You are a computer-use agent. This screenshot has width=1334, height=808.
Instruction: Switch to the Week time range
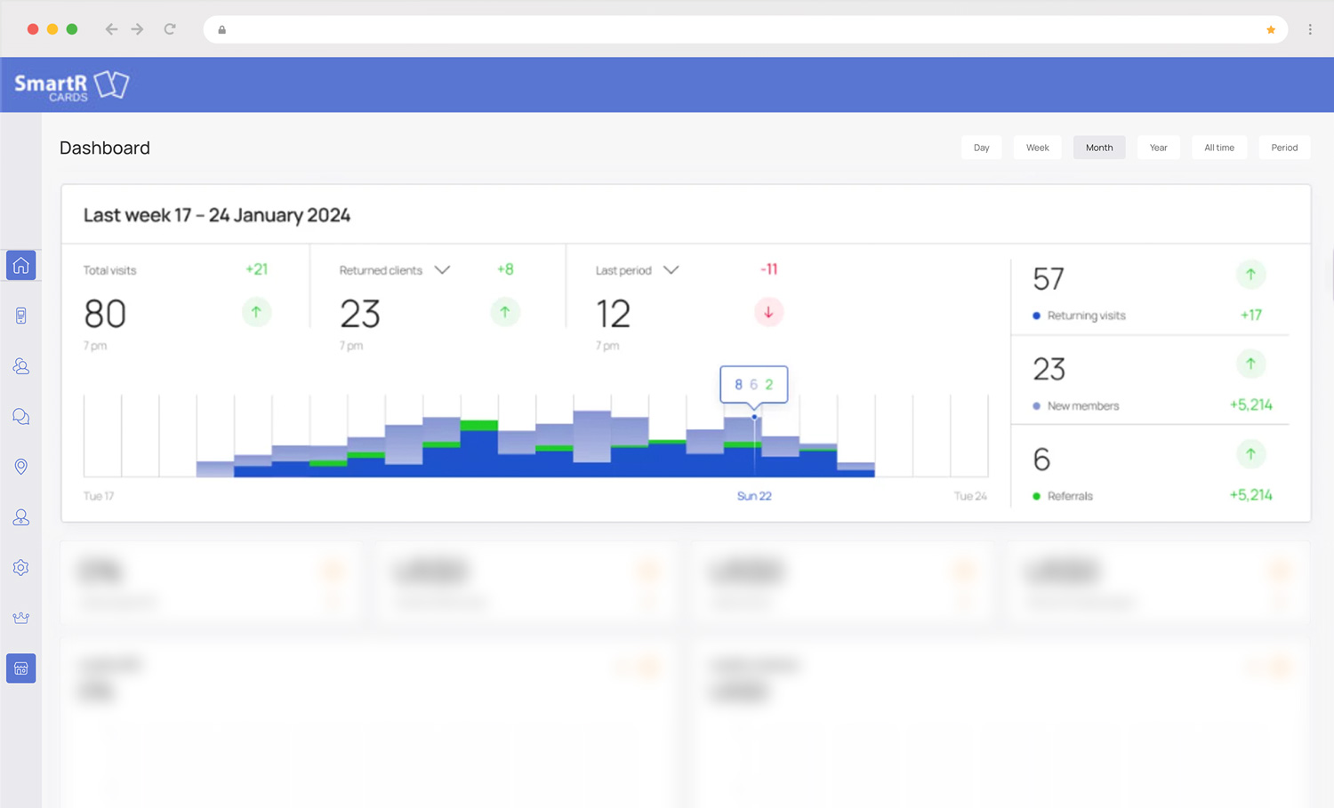pyautogui.click(x=1037, y=148)
